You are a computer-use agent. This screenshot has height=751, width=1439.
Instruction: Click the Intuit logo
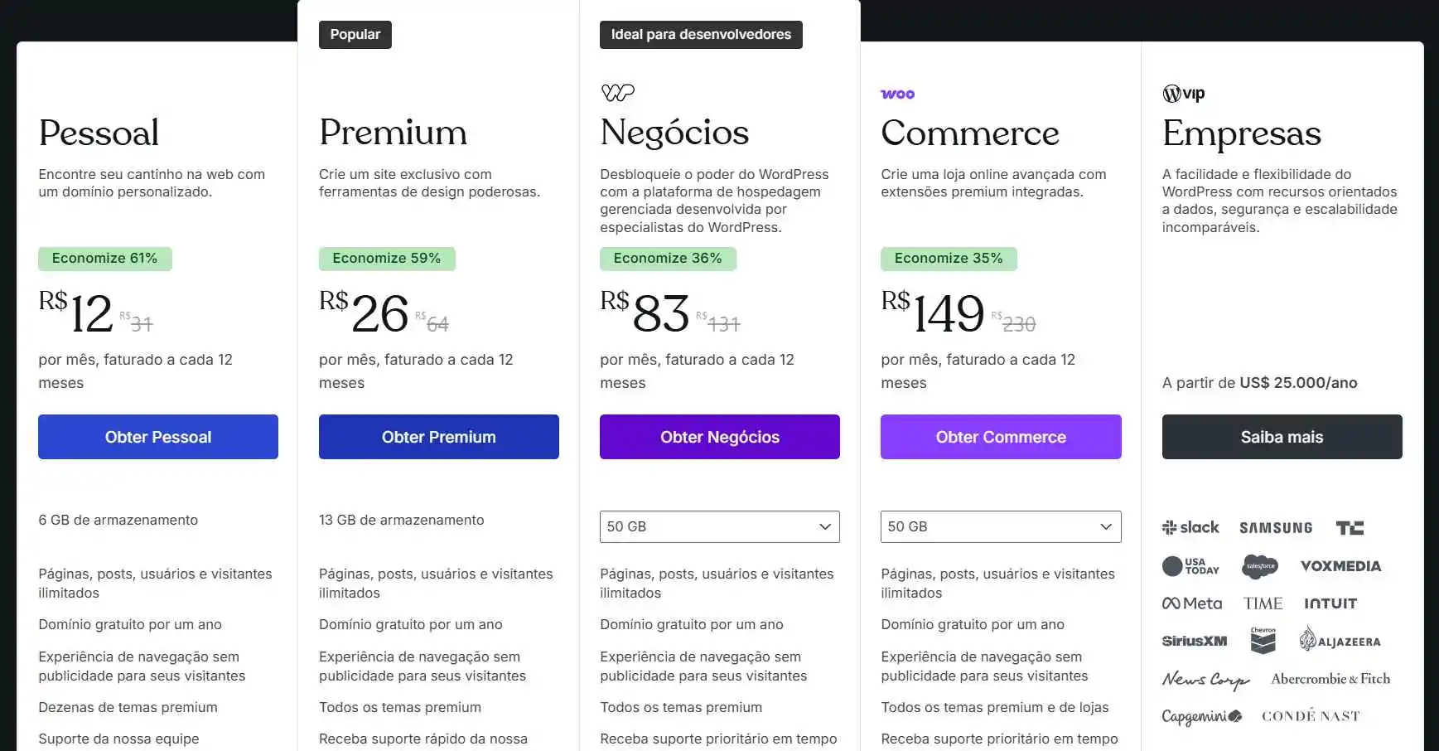coord(1330,603)
